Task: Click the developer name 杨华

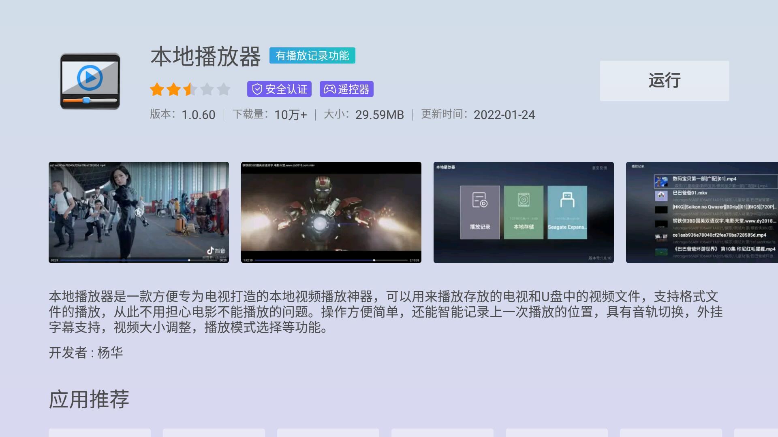Action: (x=110, y=353)
